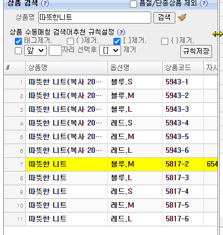
Task: Select product code 5817-3 cell
Action: tap(183, 178)
